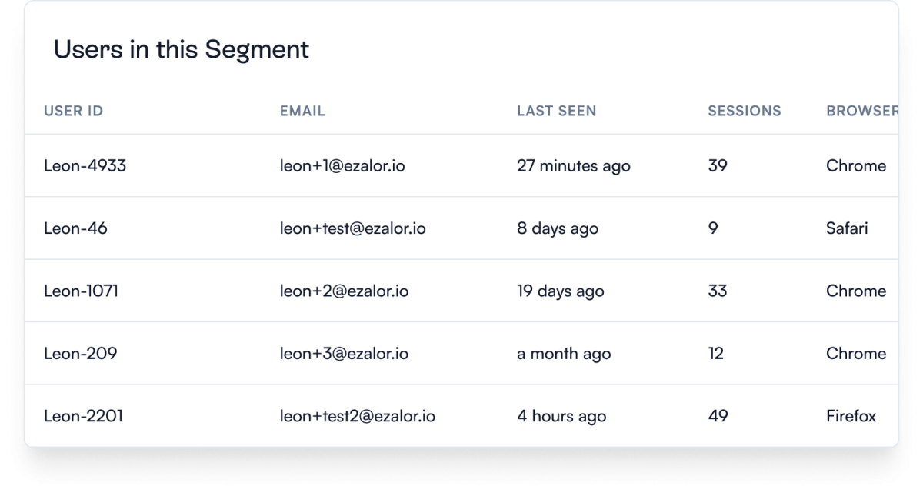Select email leon+3@ezalor.io
This screenshot has width=923, height=496.
(x=344, y=354)
